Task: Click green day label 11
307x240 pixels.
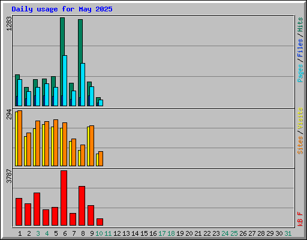Action: tap(108, 233)
